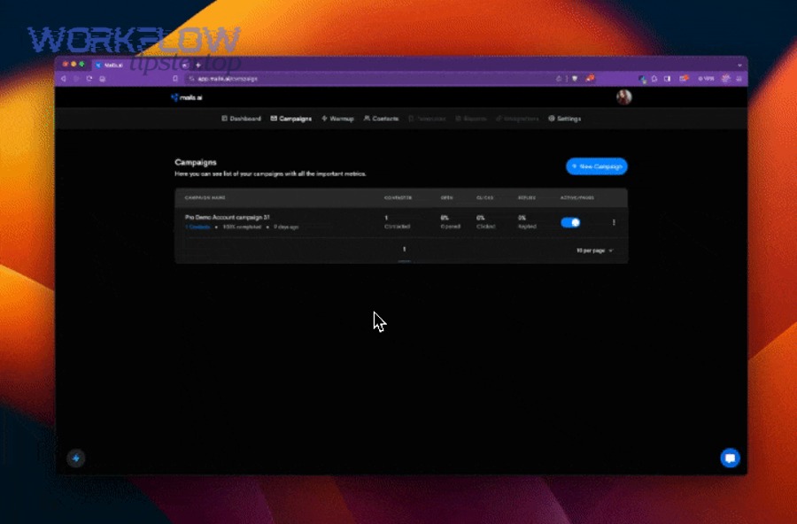Screen dimensions: 797x524
Task: Disable the Pro Demo Account campaign toggle
Action: point(571,222)
